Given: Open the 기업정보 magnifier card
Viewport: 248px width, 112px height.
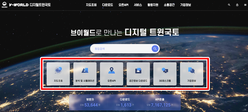Looking at the screenshot, I should tap(192, 74).
